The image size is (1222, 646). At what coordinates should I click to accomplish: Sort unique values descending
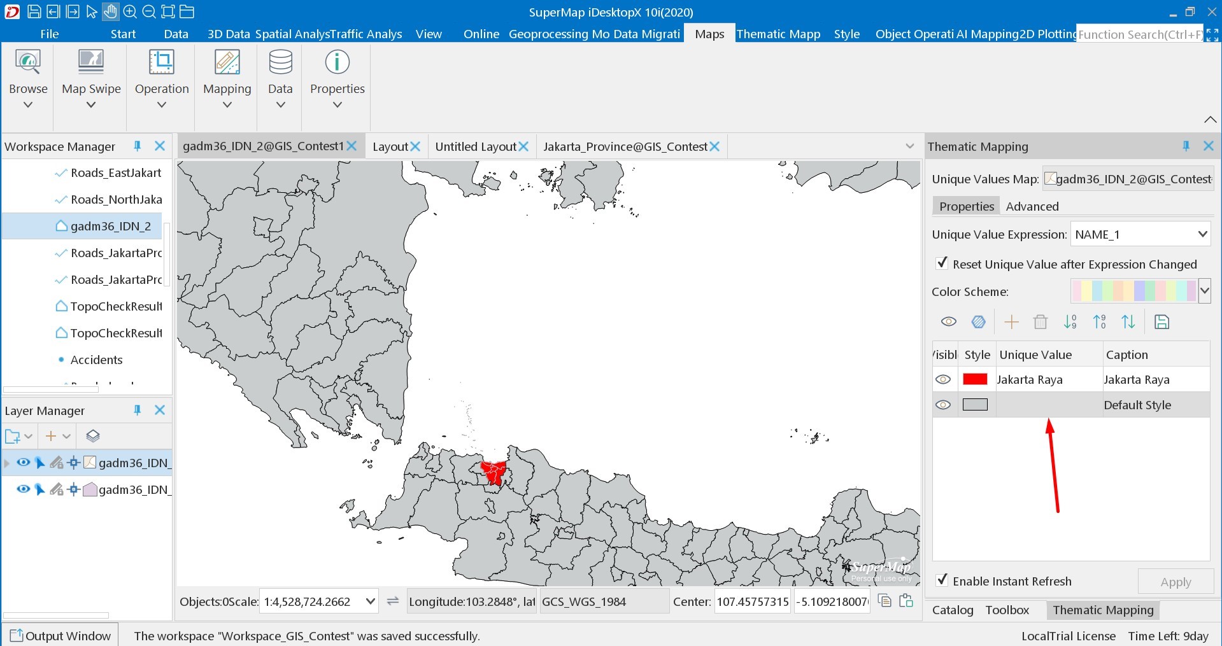click(1099, 322)
